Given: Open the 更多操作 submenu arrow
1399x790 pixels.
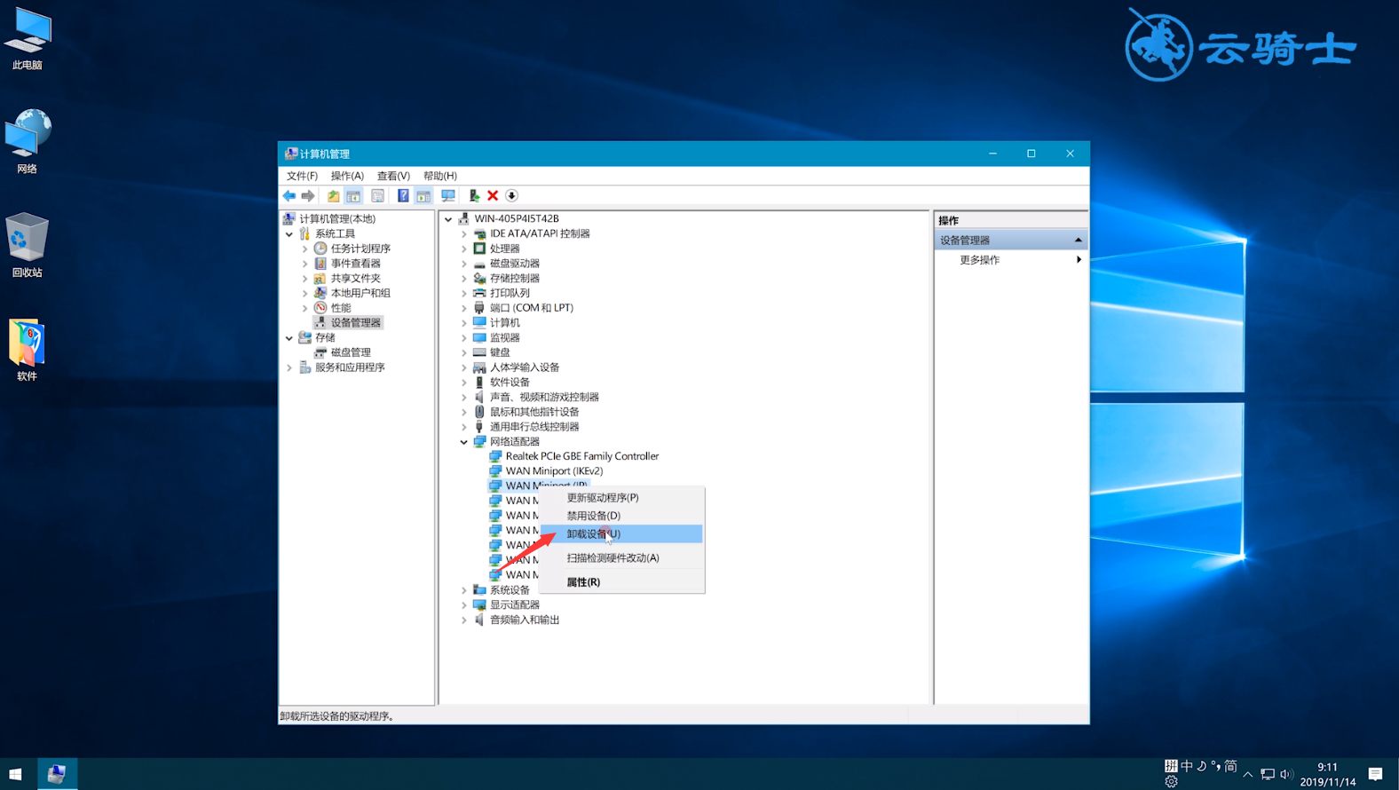Looking at the screenshot, I should [1079, 260].
